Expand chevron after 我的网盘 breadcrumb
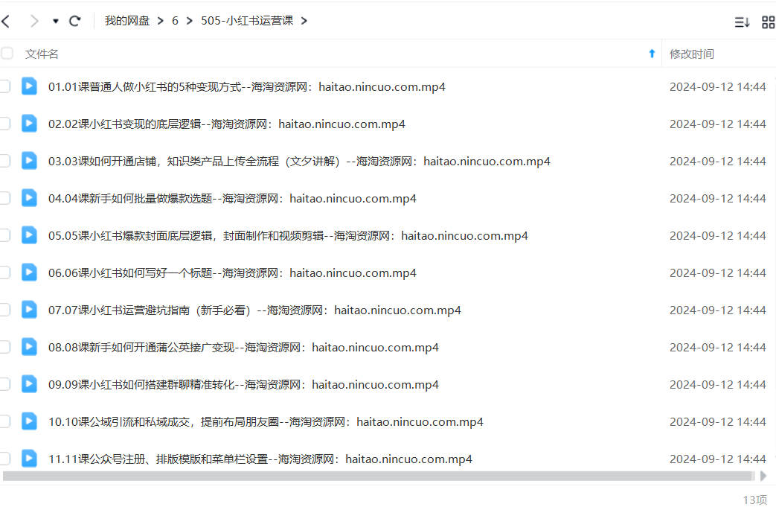Viewport: 776px width, 510px height. (161, 21)
